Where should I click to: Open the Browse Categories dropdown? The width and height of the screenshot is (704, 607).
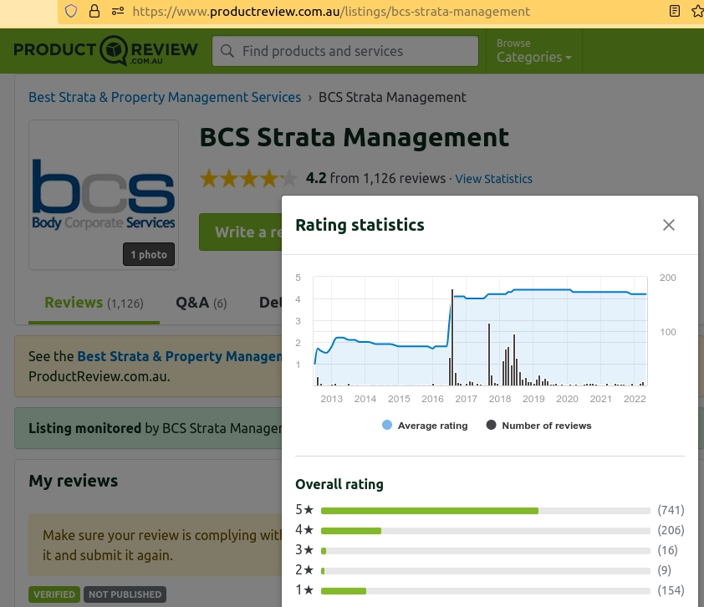click(x=533, y=51)
